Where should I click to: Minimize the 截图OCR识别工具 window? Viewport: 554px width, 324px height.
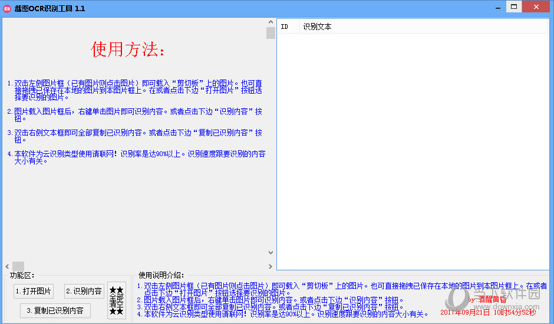point(498,8)
